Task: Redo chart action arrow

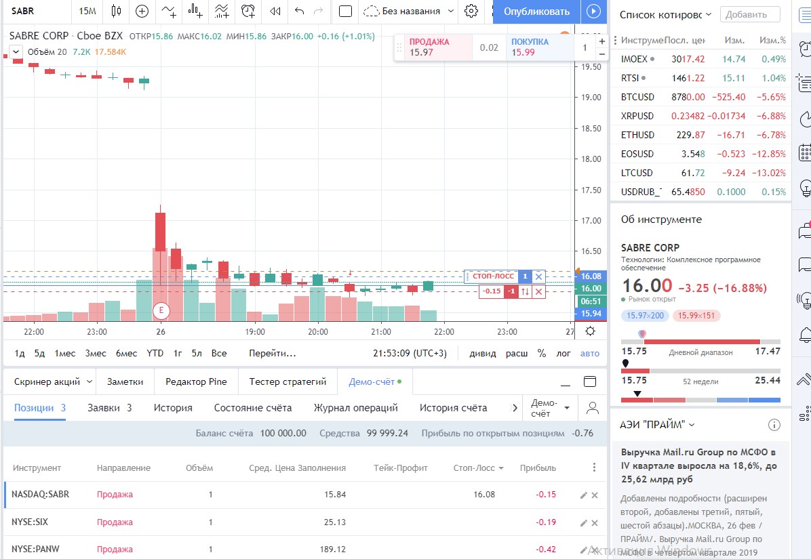Action: click(319, 11)
